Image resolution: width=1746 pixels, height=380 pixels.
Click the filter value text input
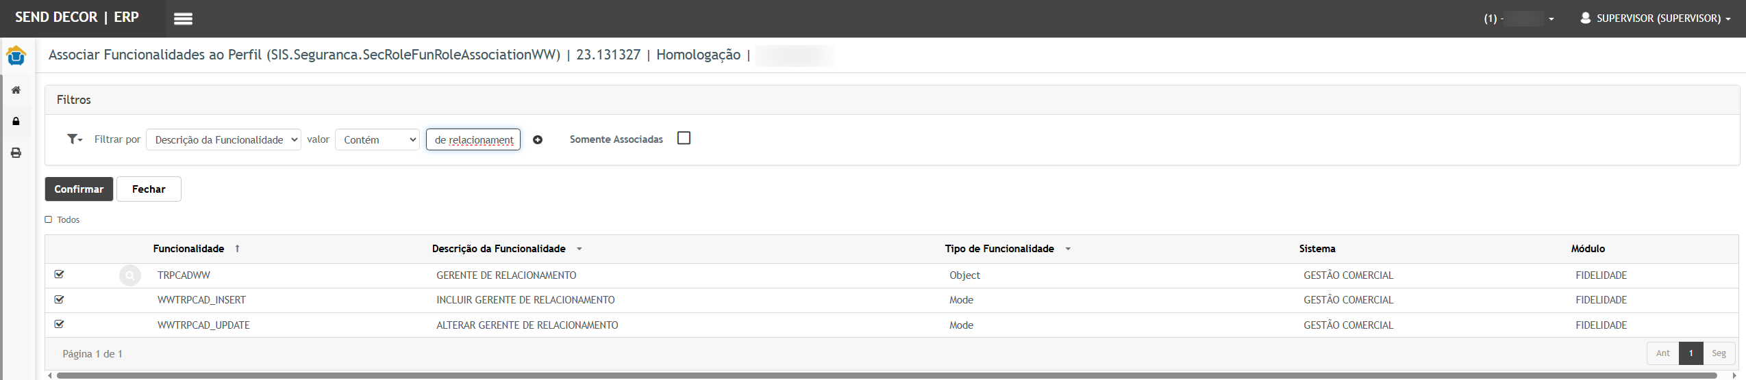point(473,140)
